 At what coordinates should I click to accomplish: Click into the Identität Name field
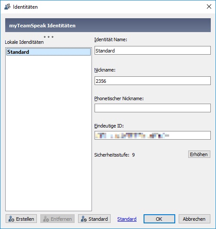coord(153,50)
